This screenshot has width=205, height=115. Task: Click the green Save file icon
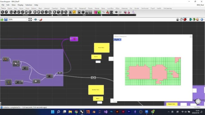[x=2, y=20]
